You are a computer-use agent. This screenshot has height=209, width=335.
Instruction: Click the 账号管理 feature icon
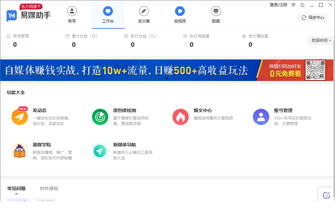[261, 117]
